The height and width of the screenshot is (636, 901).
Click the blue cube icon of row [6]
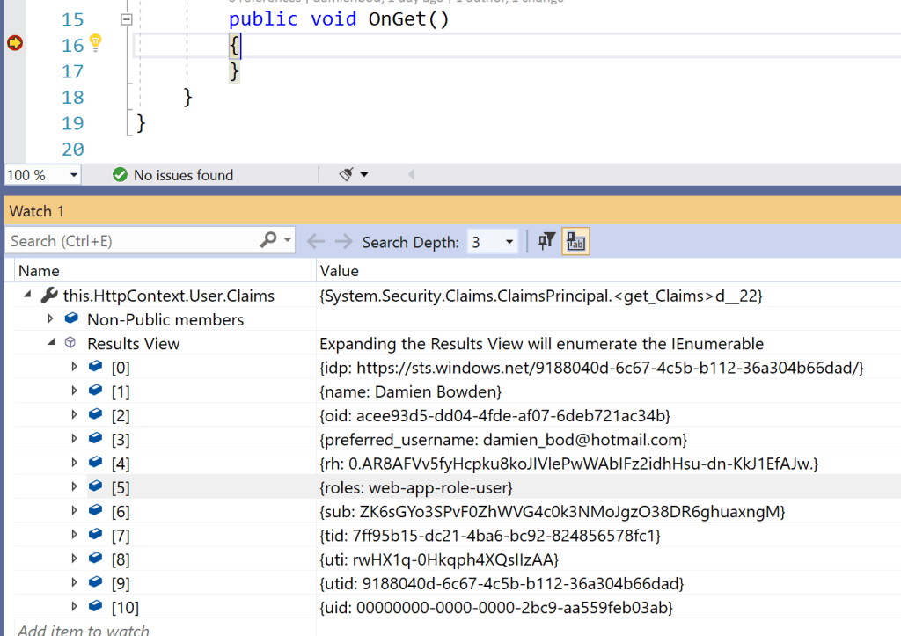(95, 510)
